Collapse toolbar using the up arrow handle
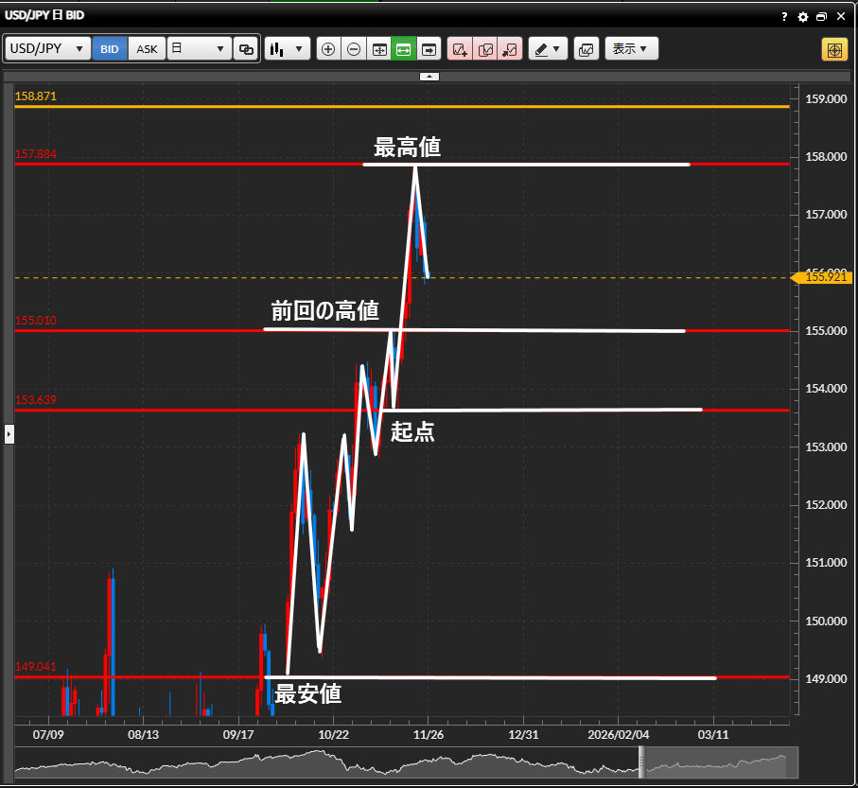The width and height of the screenshot is (858, 788). point(429,76)
